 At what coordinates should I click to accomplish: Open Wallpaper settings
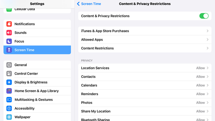pos(37,117)
